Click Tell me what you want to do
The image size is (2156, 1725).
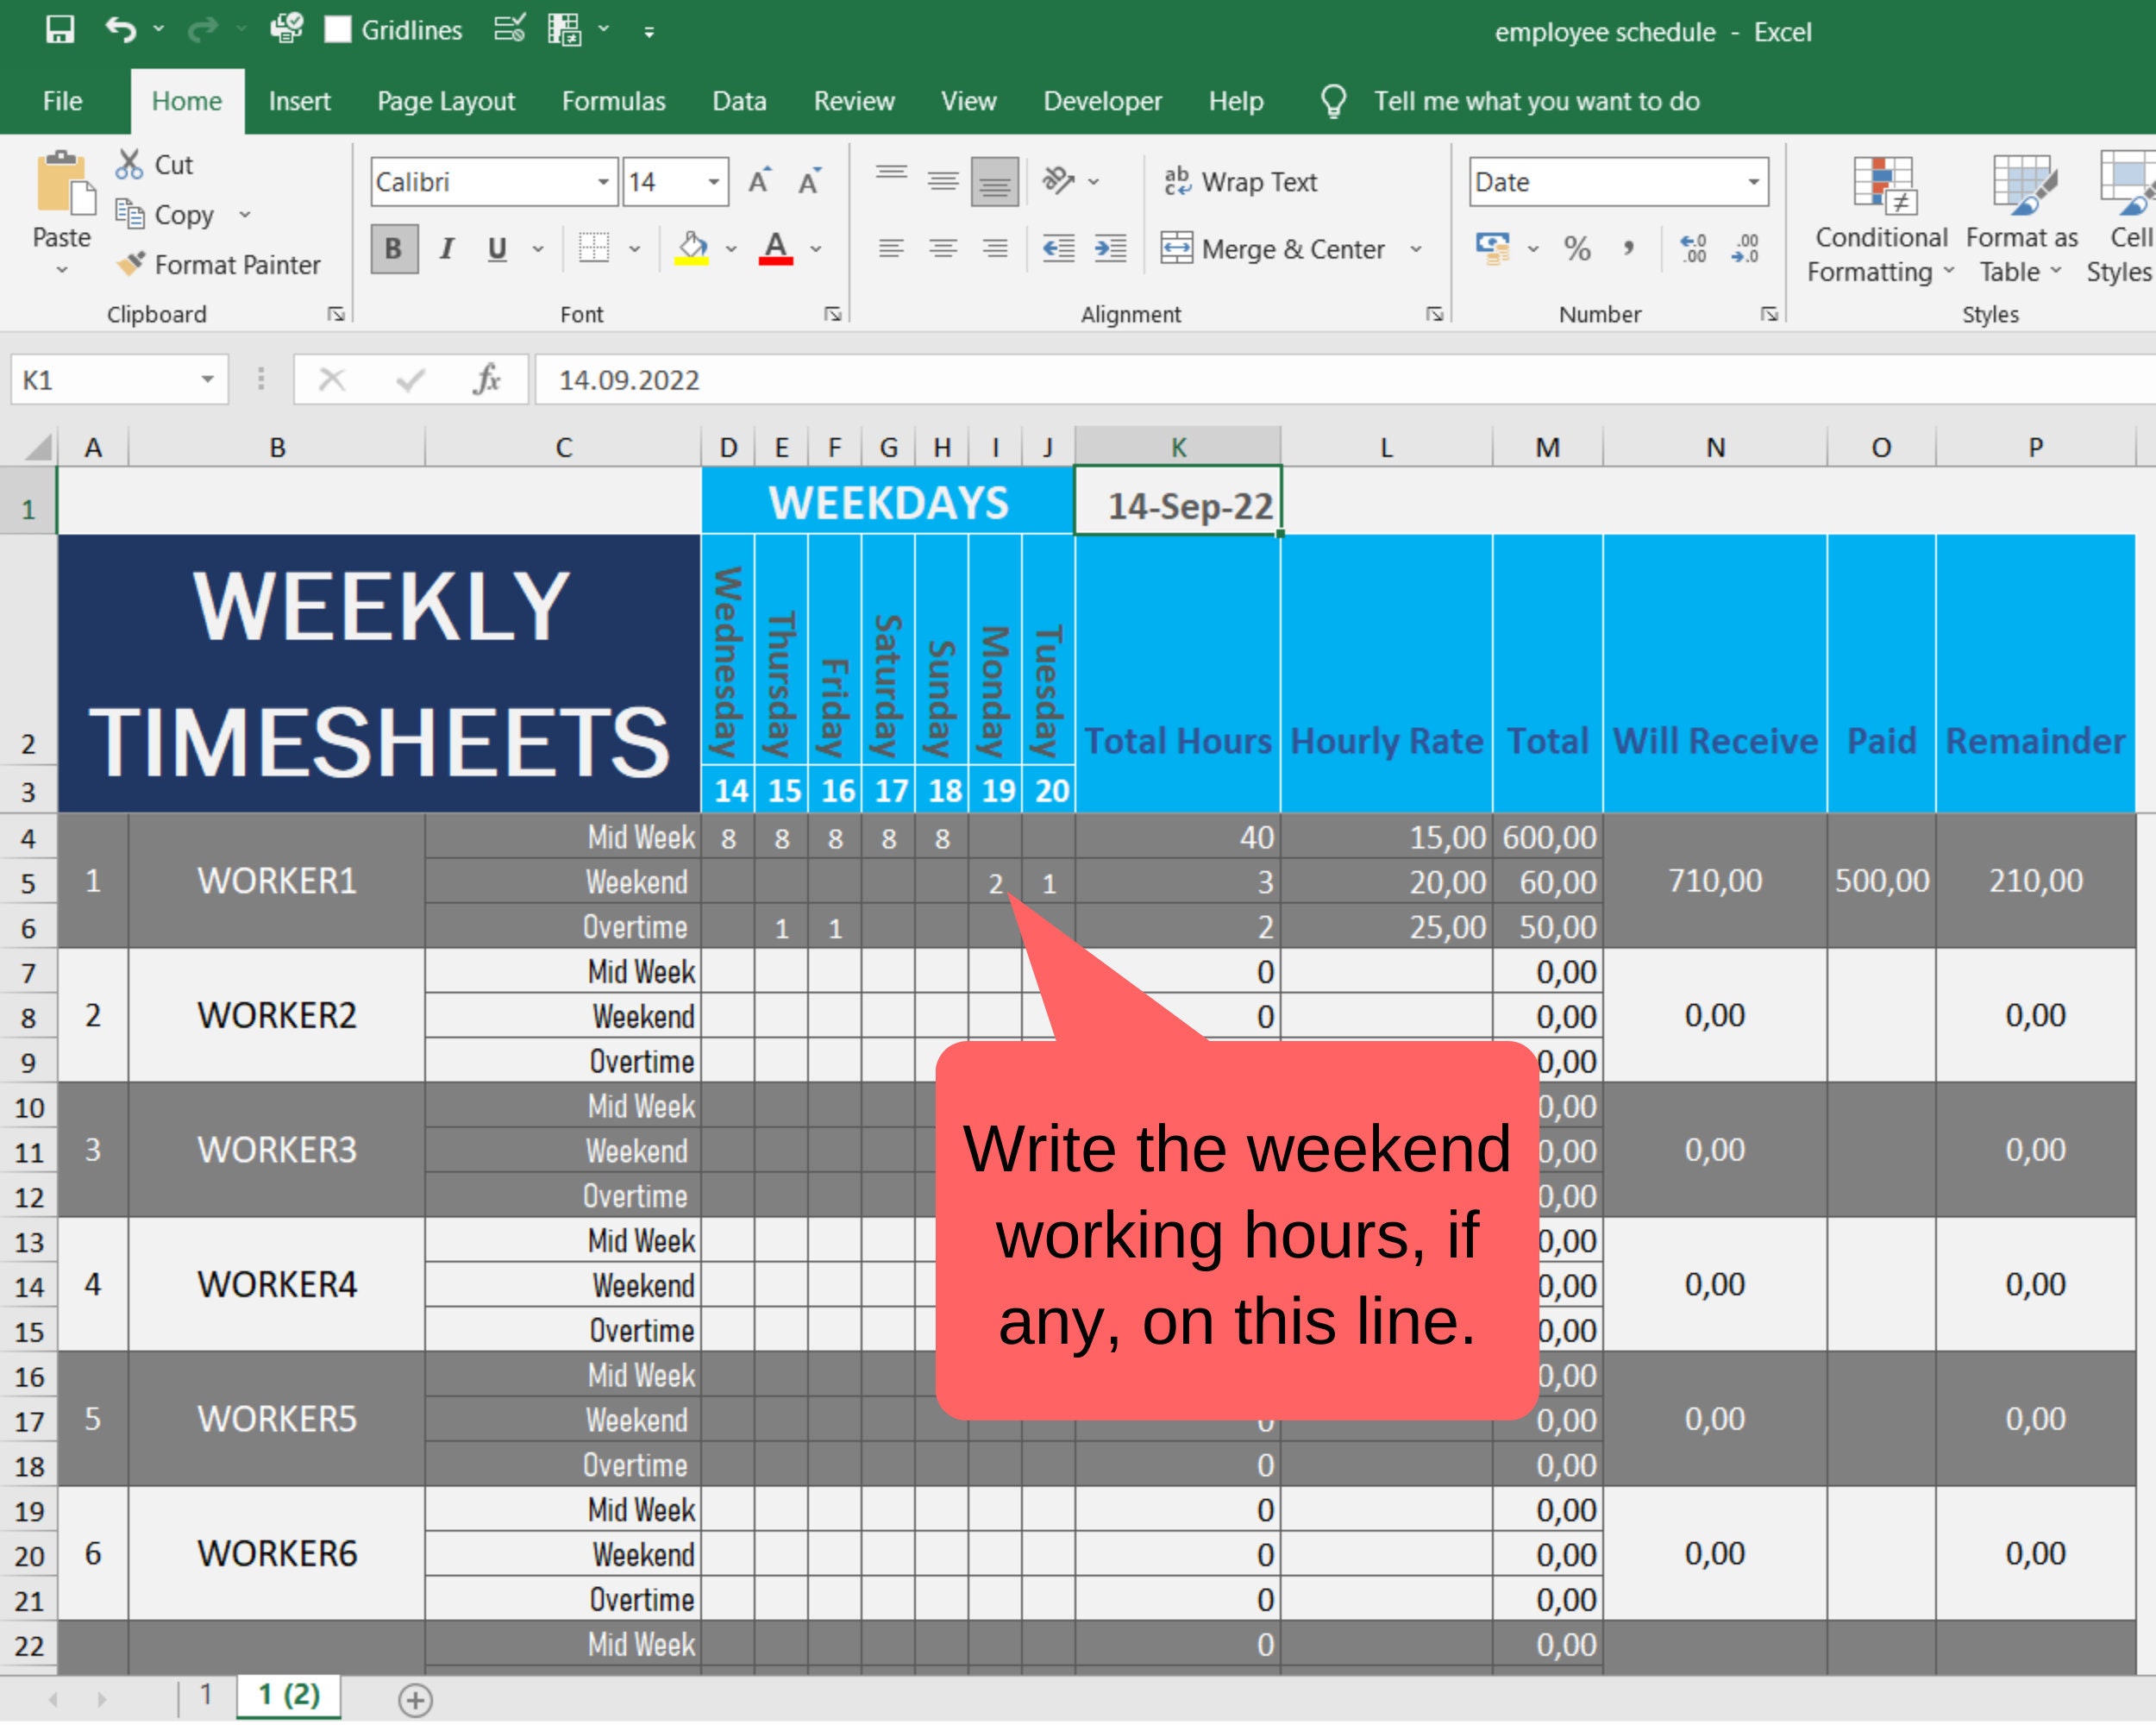(1536, 100)
